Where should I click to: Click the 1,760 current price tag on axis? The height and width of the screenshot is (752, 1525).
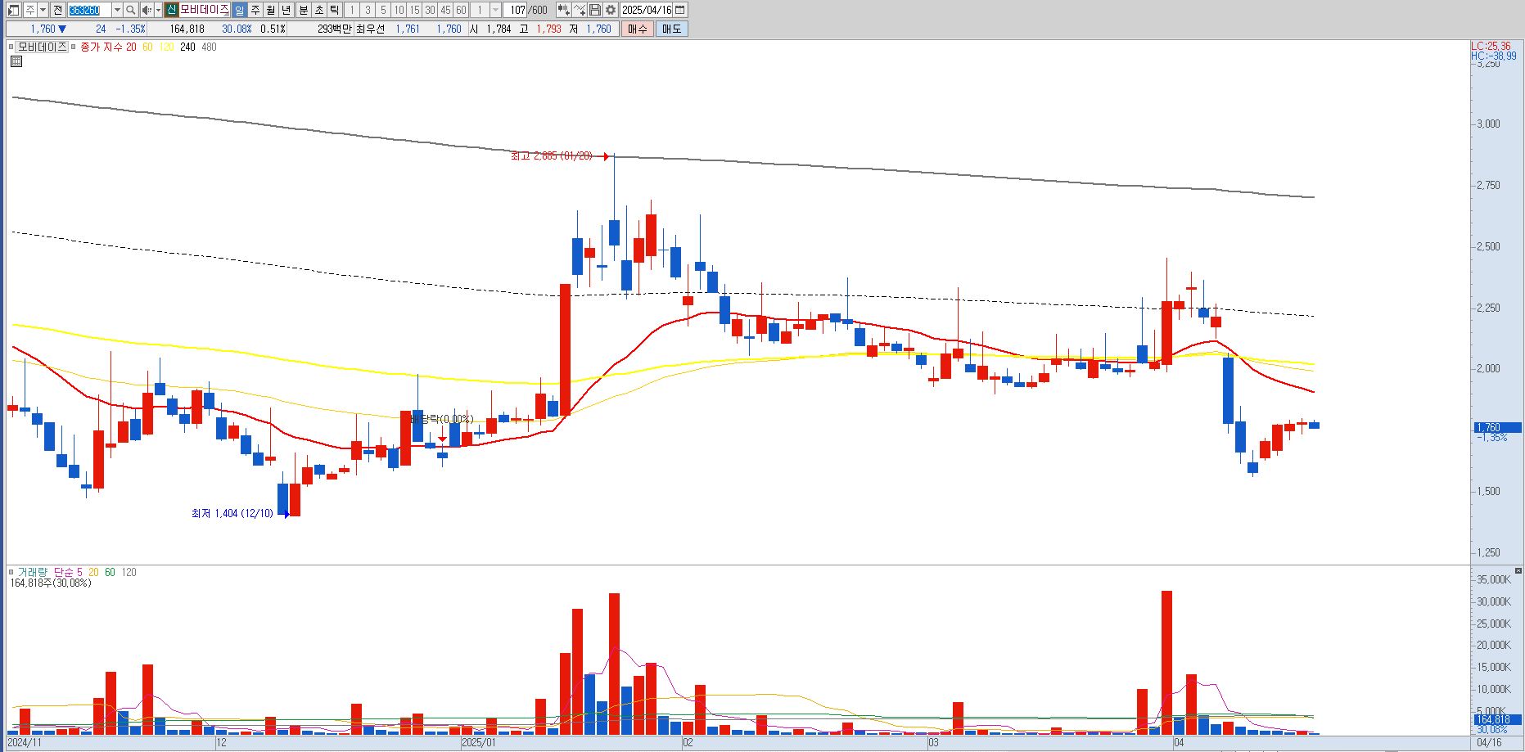tap(1496, 427)
